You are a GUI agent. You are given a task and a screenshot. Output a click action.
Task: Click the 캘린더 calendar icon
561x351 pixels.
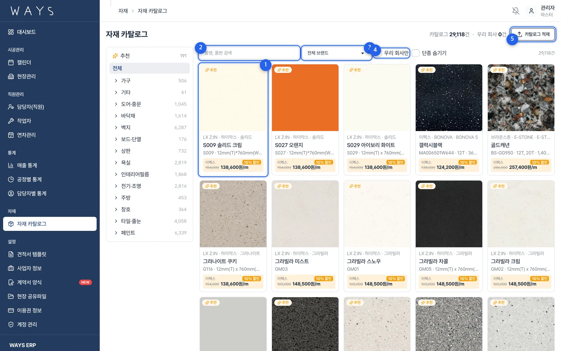click(11, 62)
